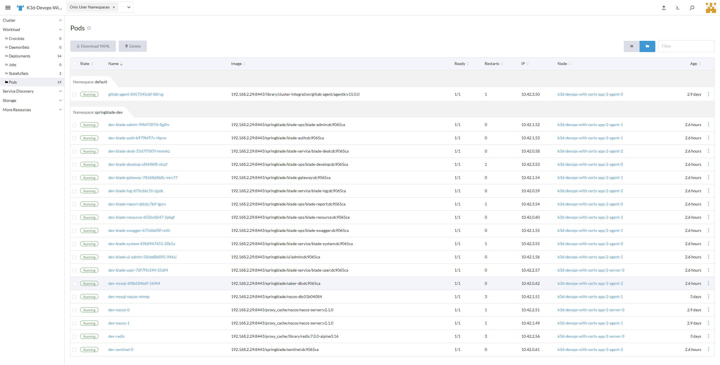The height and width of the screenshot is (365, 720).
Task: Open dev-blade-gateway-78568d6b8c-mrv77 pod link
Action: (143, 178)
